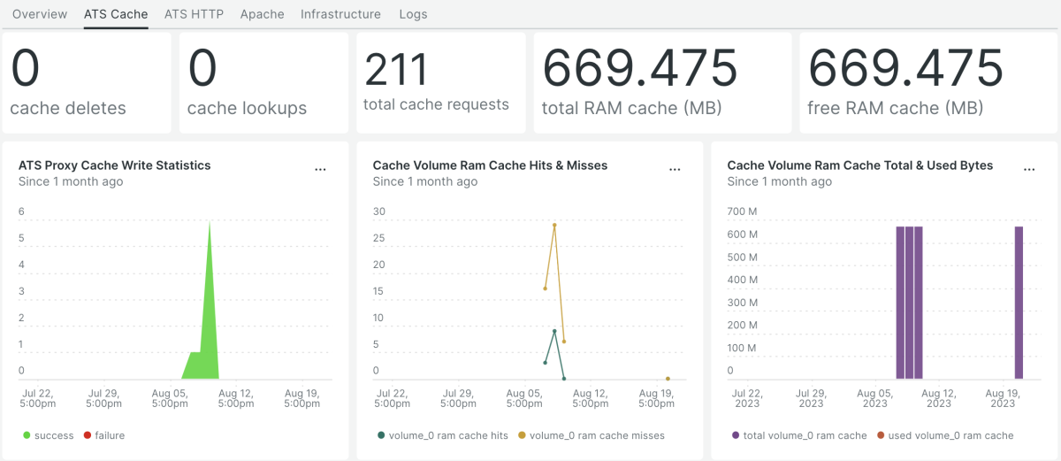Open the Infrastructure tab
The height and width of the screenshot is (461, 1061).
point(340,14)
